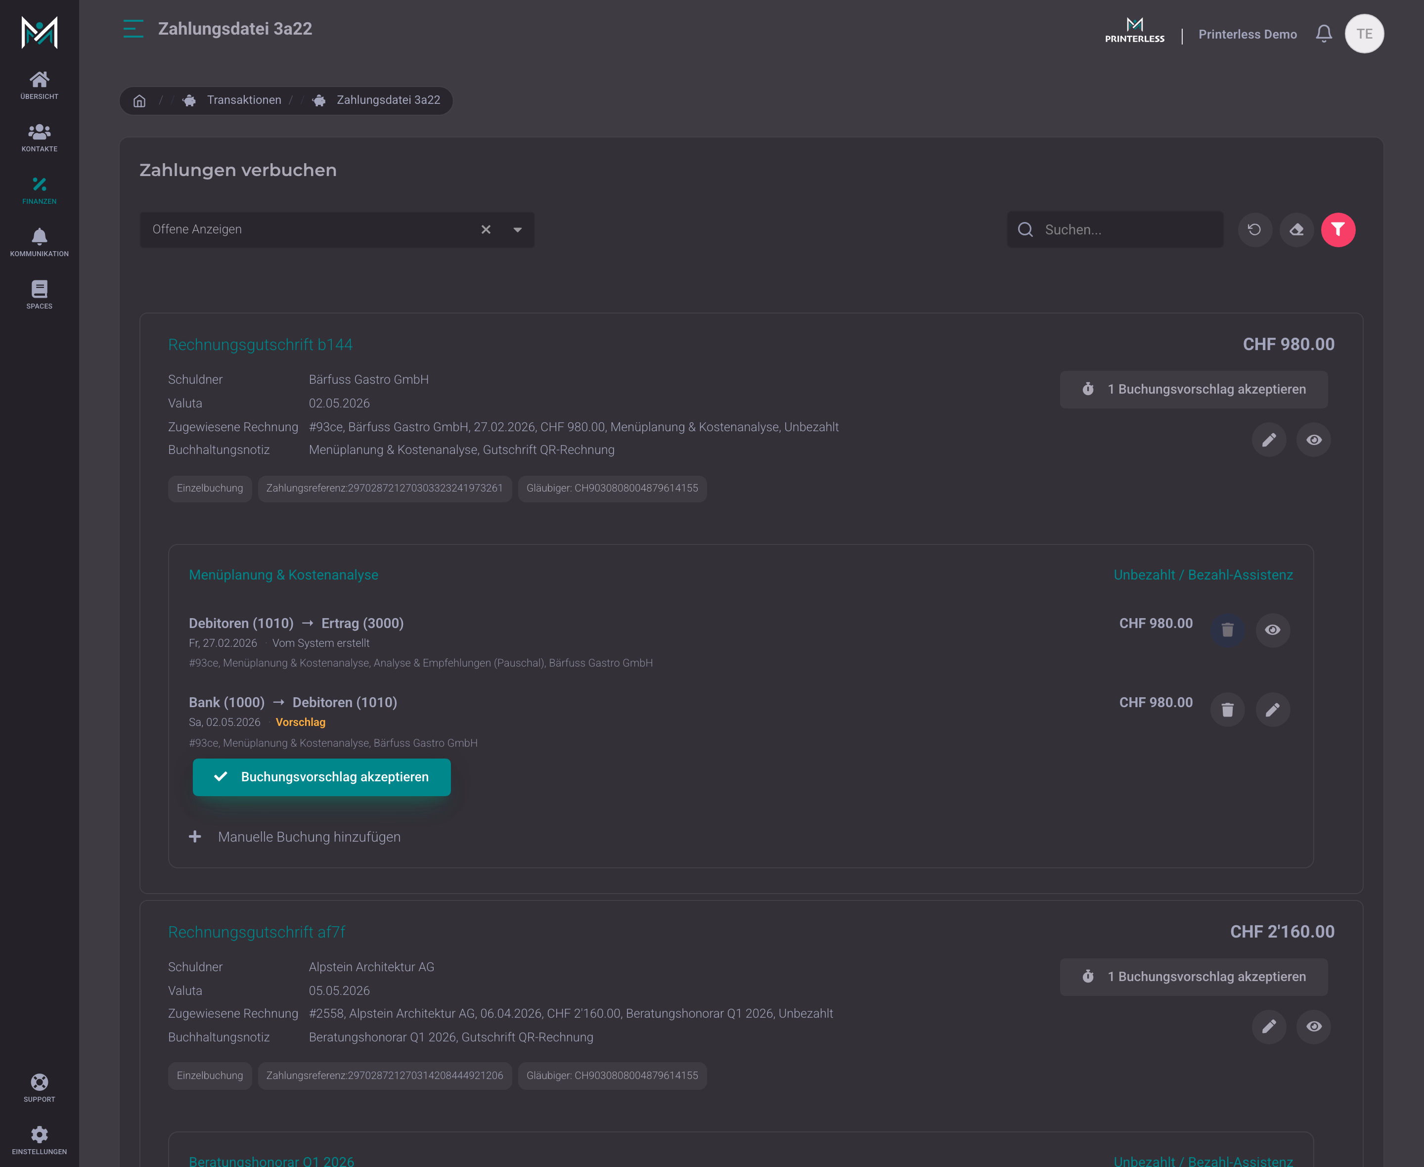Viewport: 1424px width, 1167px height.
Task: Open the TE user avatar menu
Action: (1364, 34)
